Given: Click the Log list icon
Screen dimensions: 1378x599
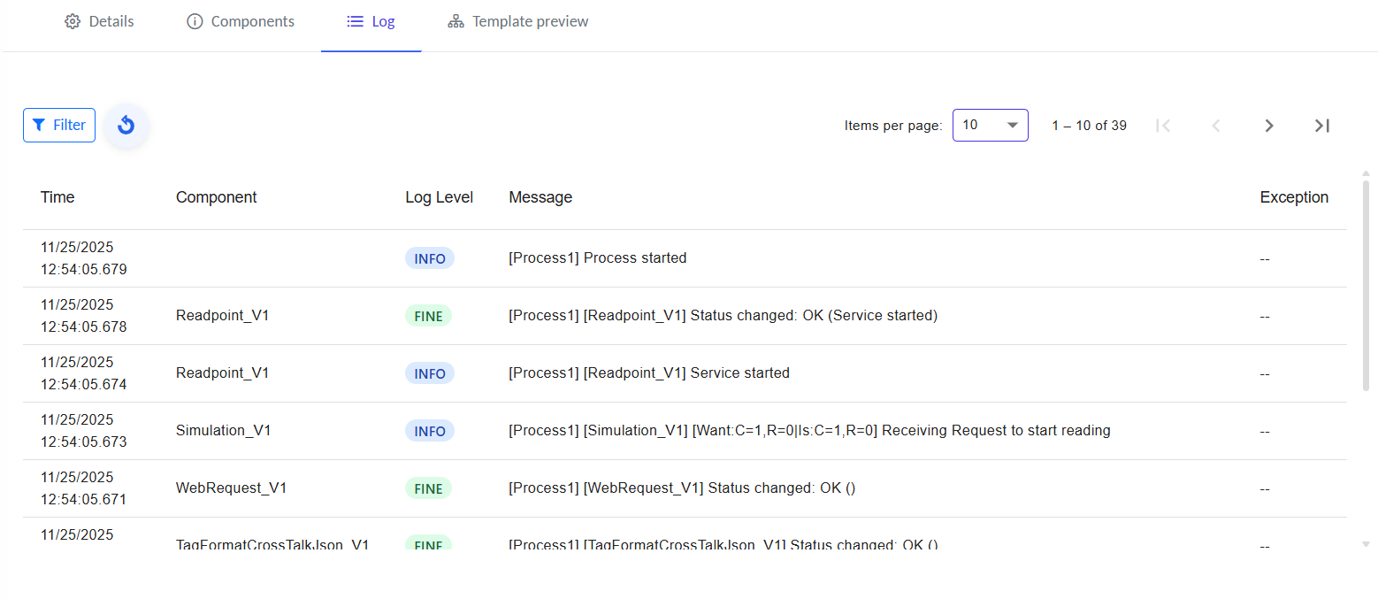Looking at the screenshot, I should pos(356,21).
